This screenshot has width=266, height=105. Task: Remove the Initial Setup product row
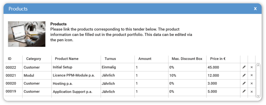pos(251,67)
